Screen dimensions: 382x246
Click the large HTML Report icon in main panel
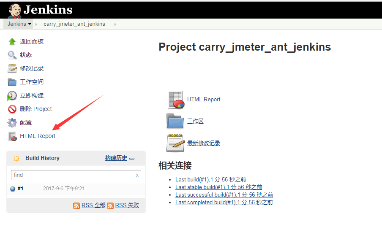(176, 100)
